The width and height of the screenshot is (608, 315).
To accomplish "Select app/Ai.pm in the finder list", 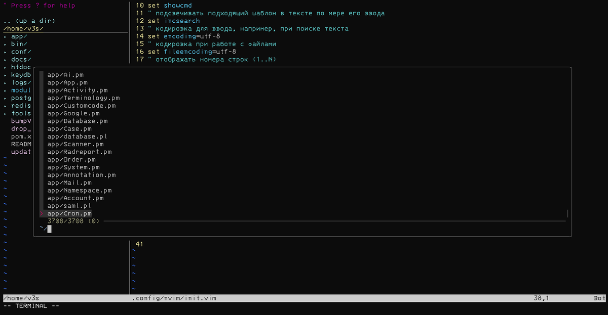I will 65,75.
